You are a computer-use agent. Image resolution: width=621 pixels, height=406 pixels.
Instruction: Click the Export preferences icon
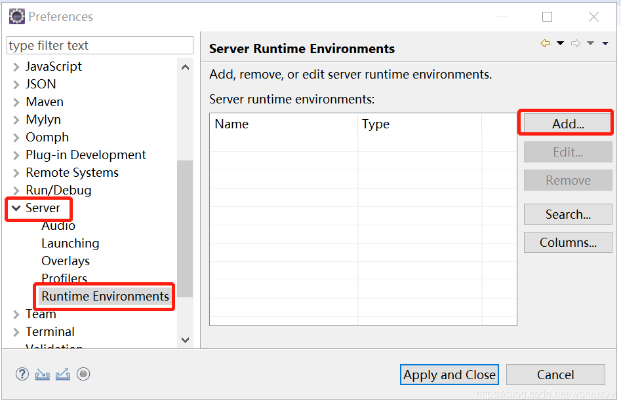tap(62, 374)
